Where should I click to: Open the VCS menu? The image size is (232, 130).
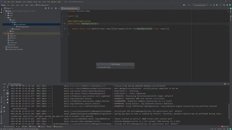pos(49,2)
